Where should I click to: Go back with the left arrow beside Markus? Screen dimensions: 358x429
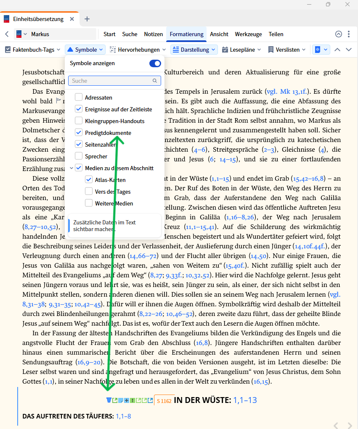coord(7,34)
